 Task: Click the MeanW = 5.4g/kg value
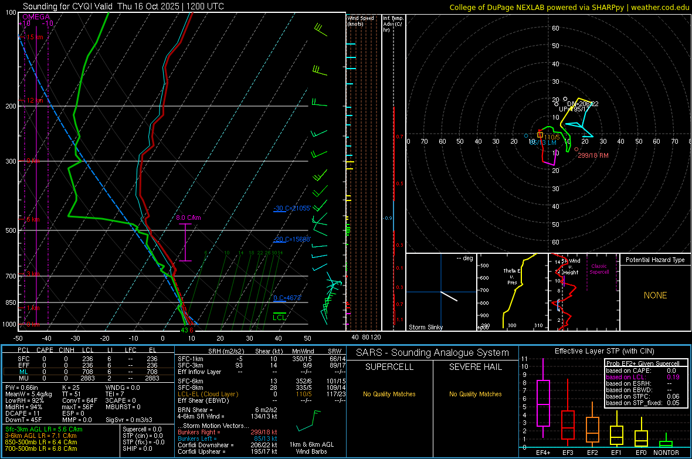click(x=28, y=394)
